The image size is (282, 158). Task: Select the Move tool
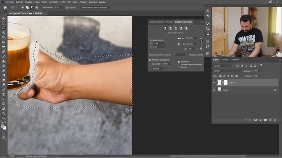pyautogui.click(x=4, y=18)
